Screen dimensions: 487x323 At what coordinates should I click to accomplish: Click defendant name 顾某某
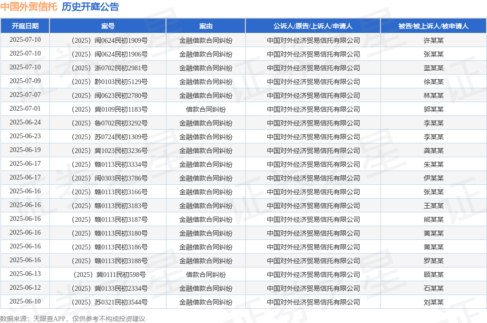(434, 275)
